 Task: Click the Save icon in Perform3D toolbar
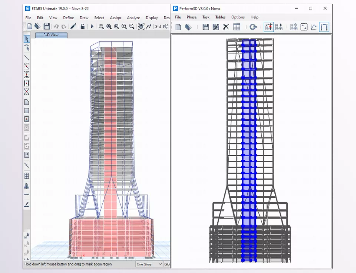click(206, 27)
